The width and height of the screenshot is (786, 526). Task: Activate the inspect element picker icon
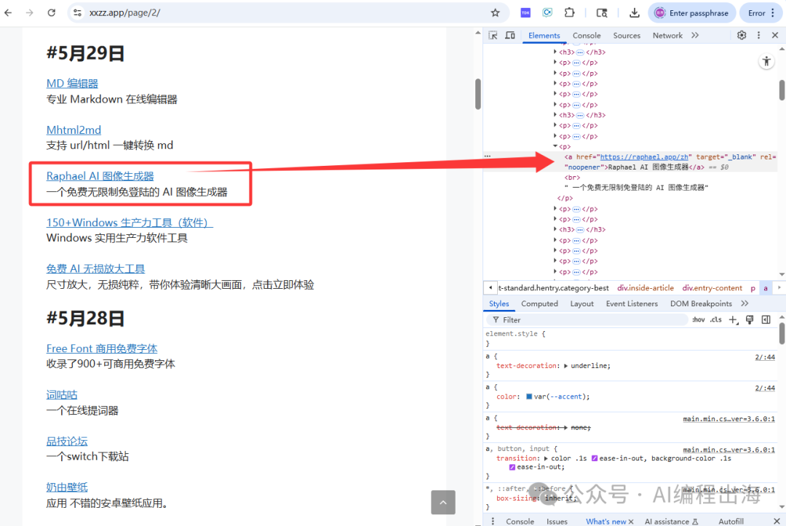pyautogui.click(x=493, y=35)
